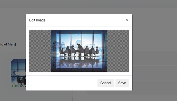This screenshot has width=177, height=101.
Task: Select the bottom-right crop handle
Action: (102, 68)
